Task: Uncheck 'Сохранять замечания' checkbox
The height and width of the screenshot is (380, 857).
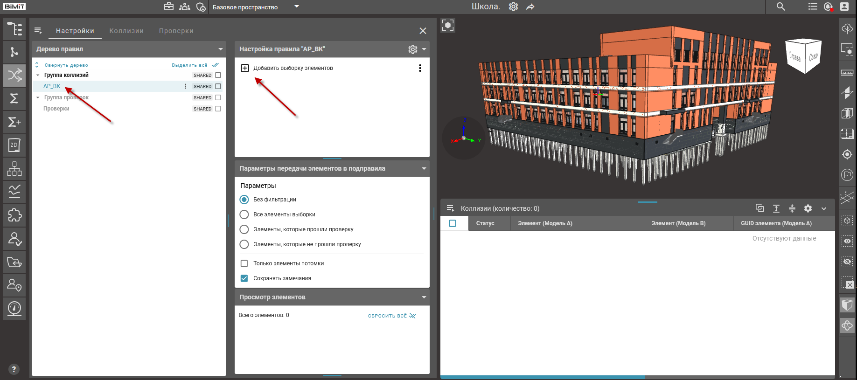Action: [x=244, y=278]
